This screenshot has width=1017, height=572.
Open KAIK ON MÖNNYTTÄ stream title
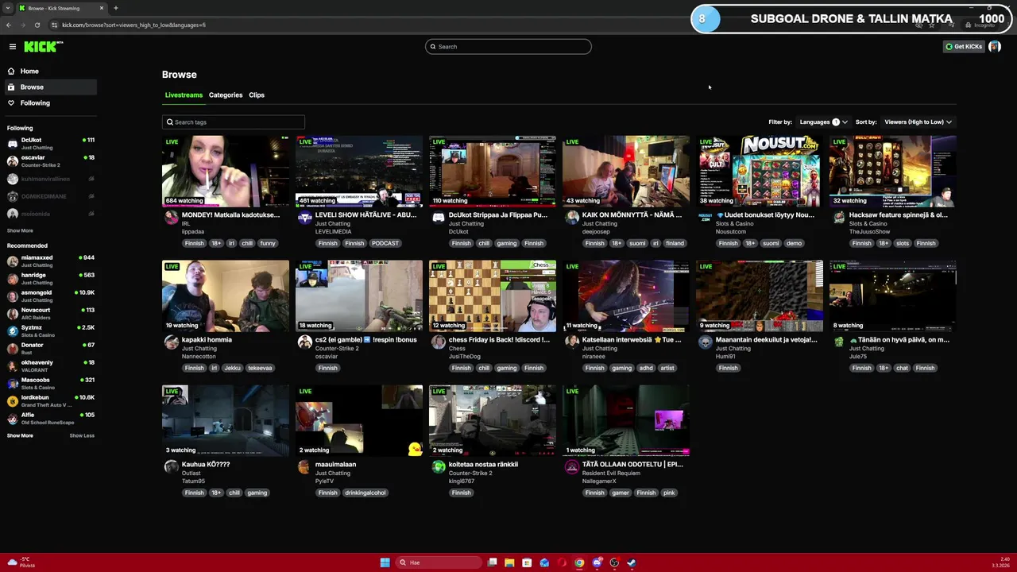[632, 214]
